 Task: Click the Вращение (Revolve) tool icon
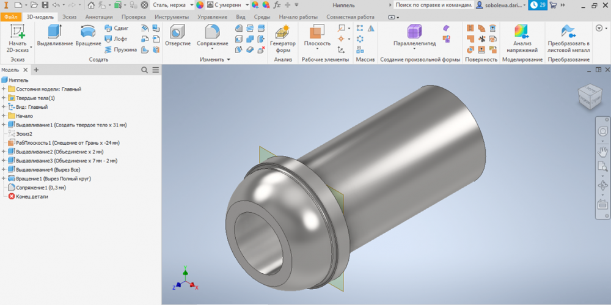pos(88,33)
